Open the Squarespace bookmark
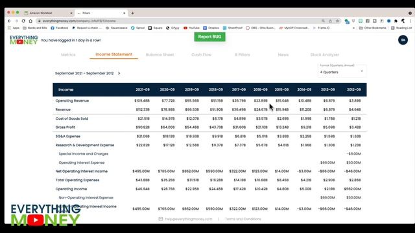 coord(117,28)
